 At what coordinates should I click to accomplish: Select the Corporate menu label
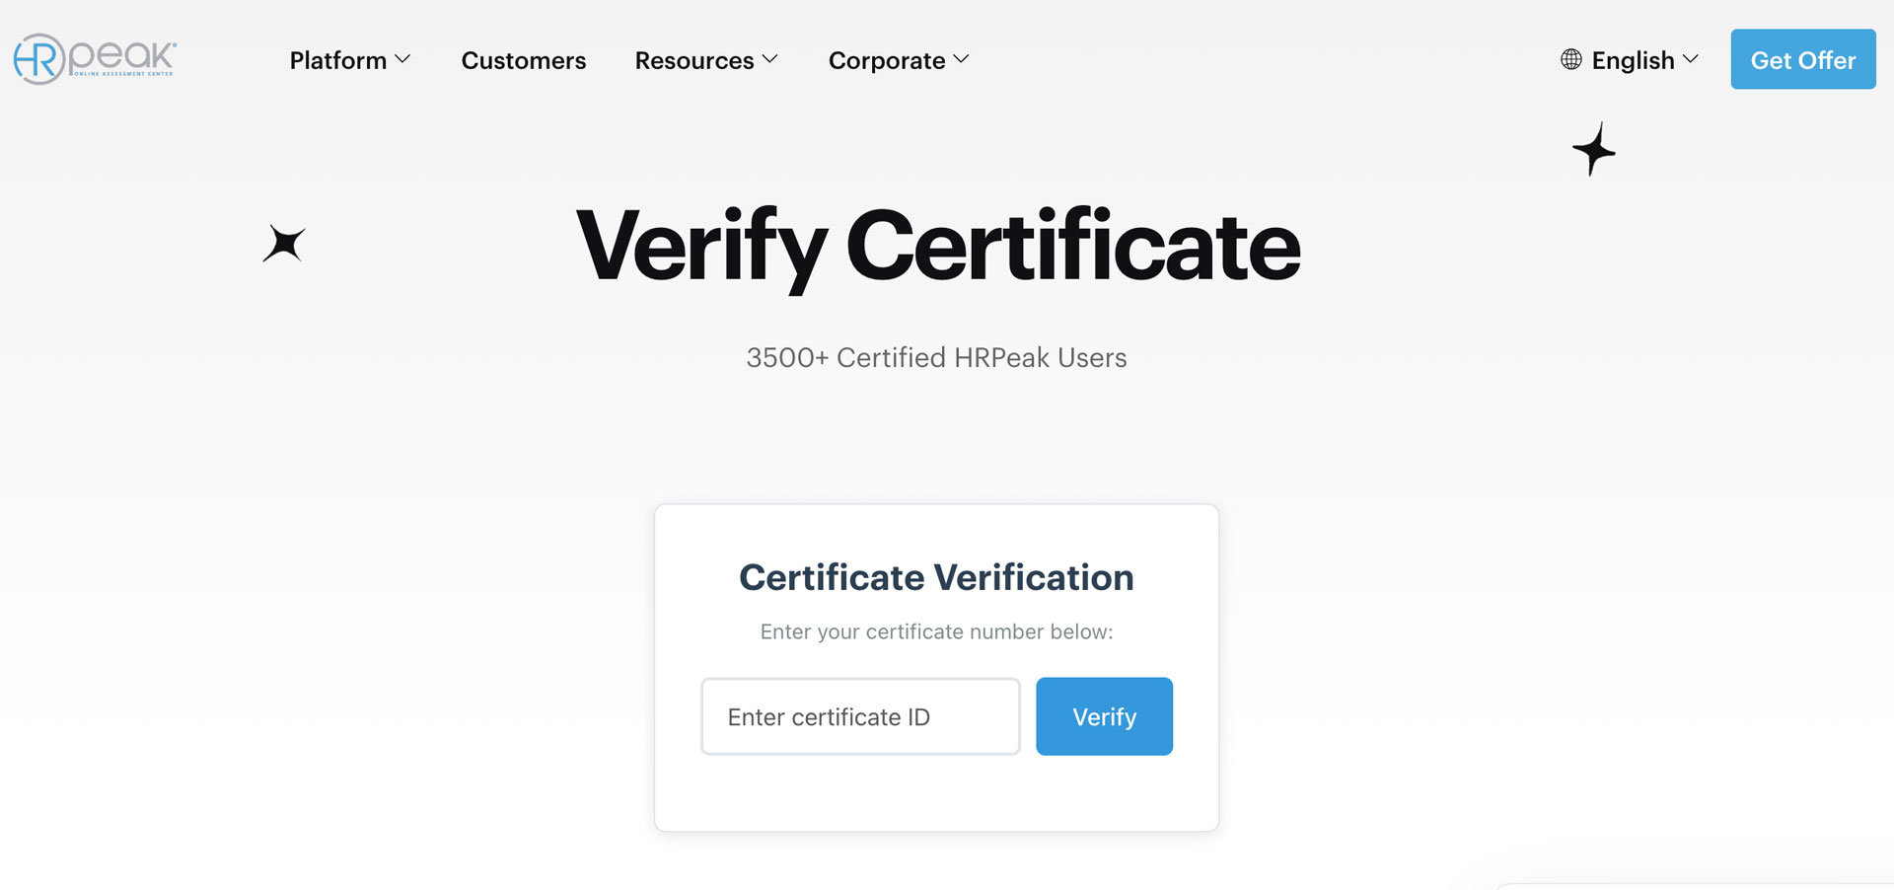coord(887,60)
